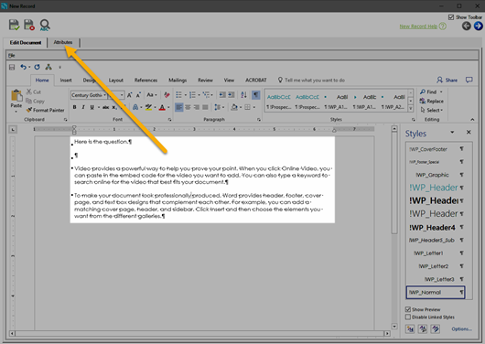Image resolution: width=485 pixels, height=344 pixels.
Task: Click the justify alignment icon
Action: coord(205,107)
